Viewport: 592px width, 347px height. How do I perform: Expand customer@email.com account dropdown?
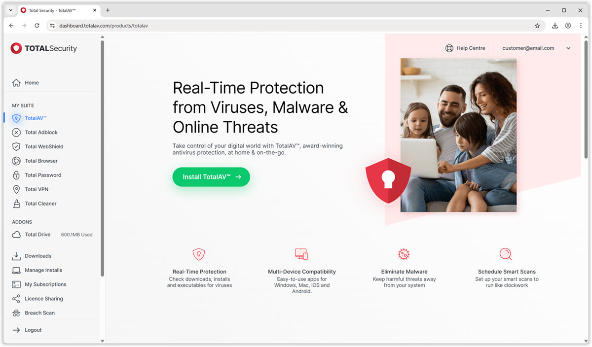568,48
